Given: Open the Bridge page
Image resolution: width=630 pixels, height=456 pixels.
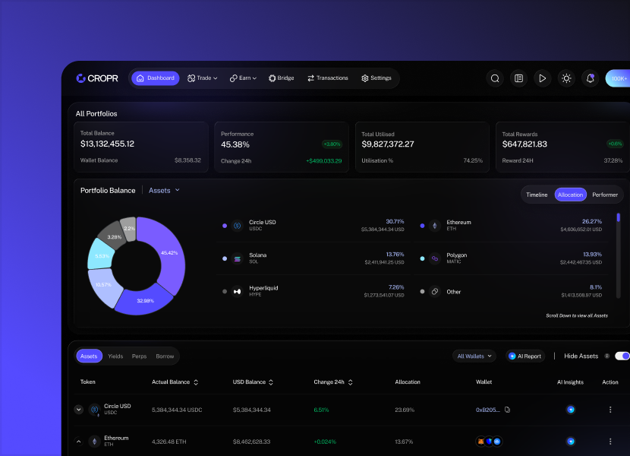Looking at the screenshot, I should pos(282,78).
